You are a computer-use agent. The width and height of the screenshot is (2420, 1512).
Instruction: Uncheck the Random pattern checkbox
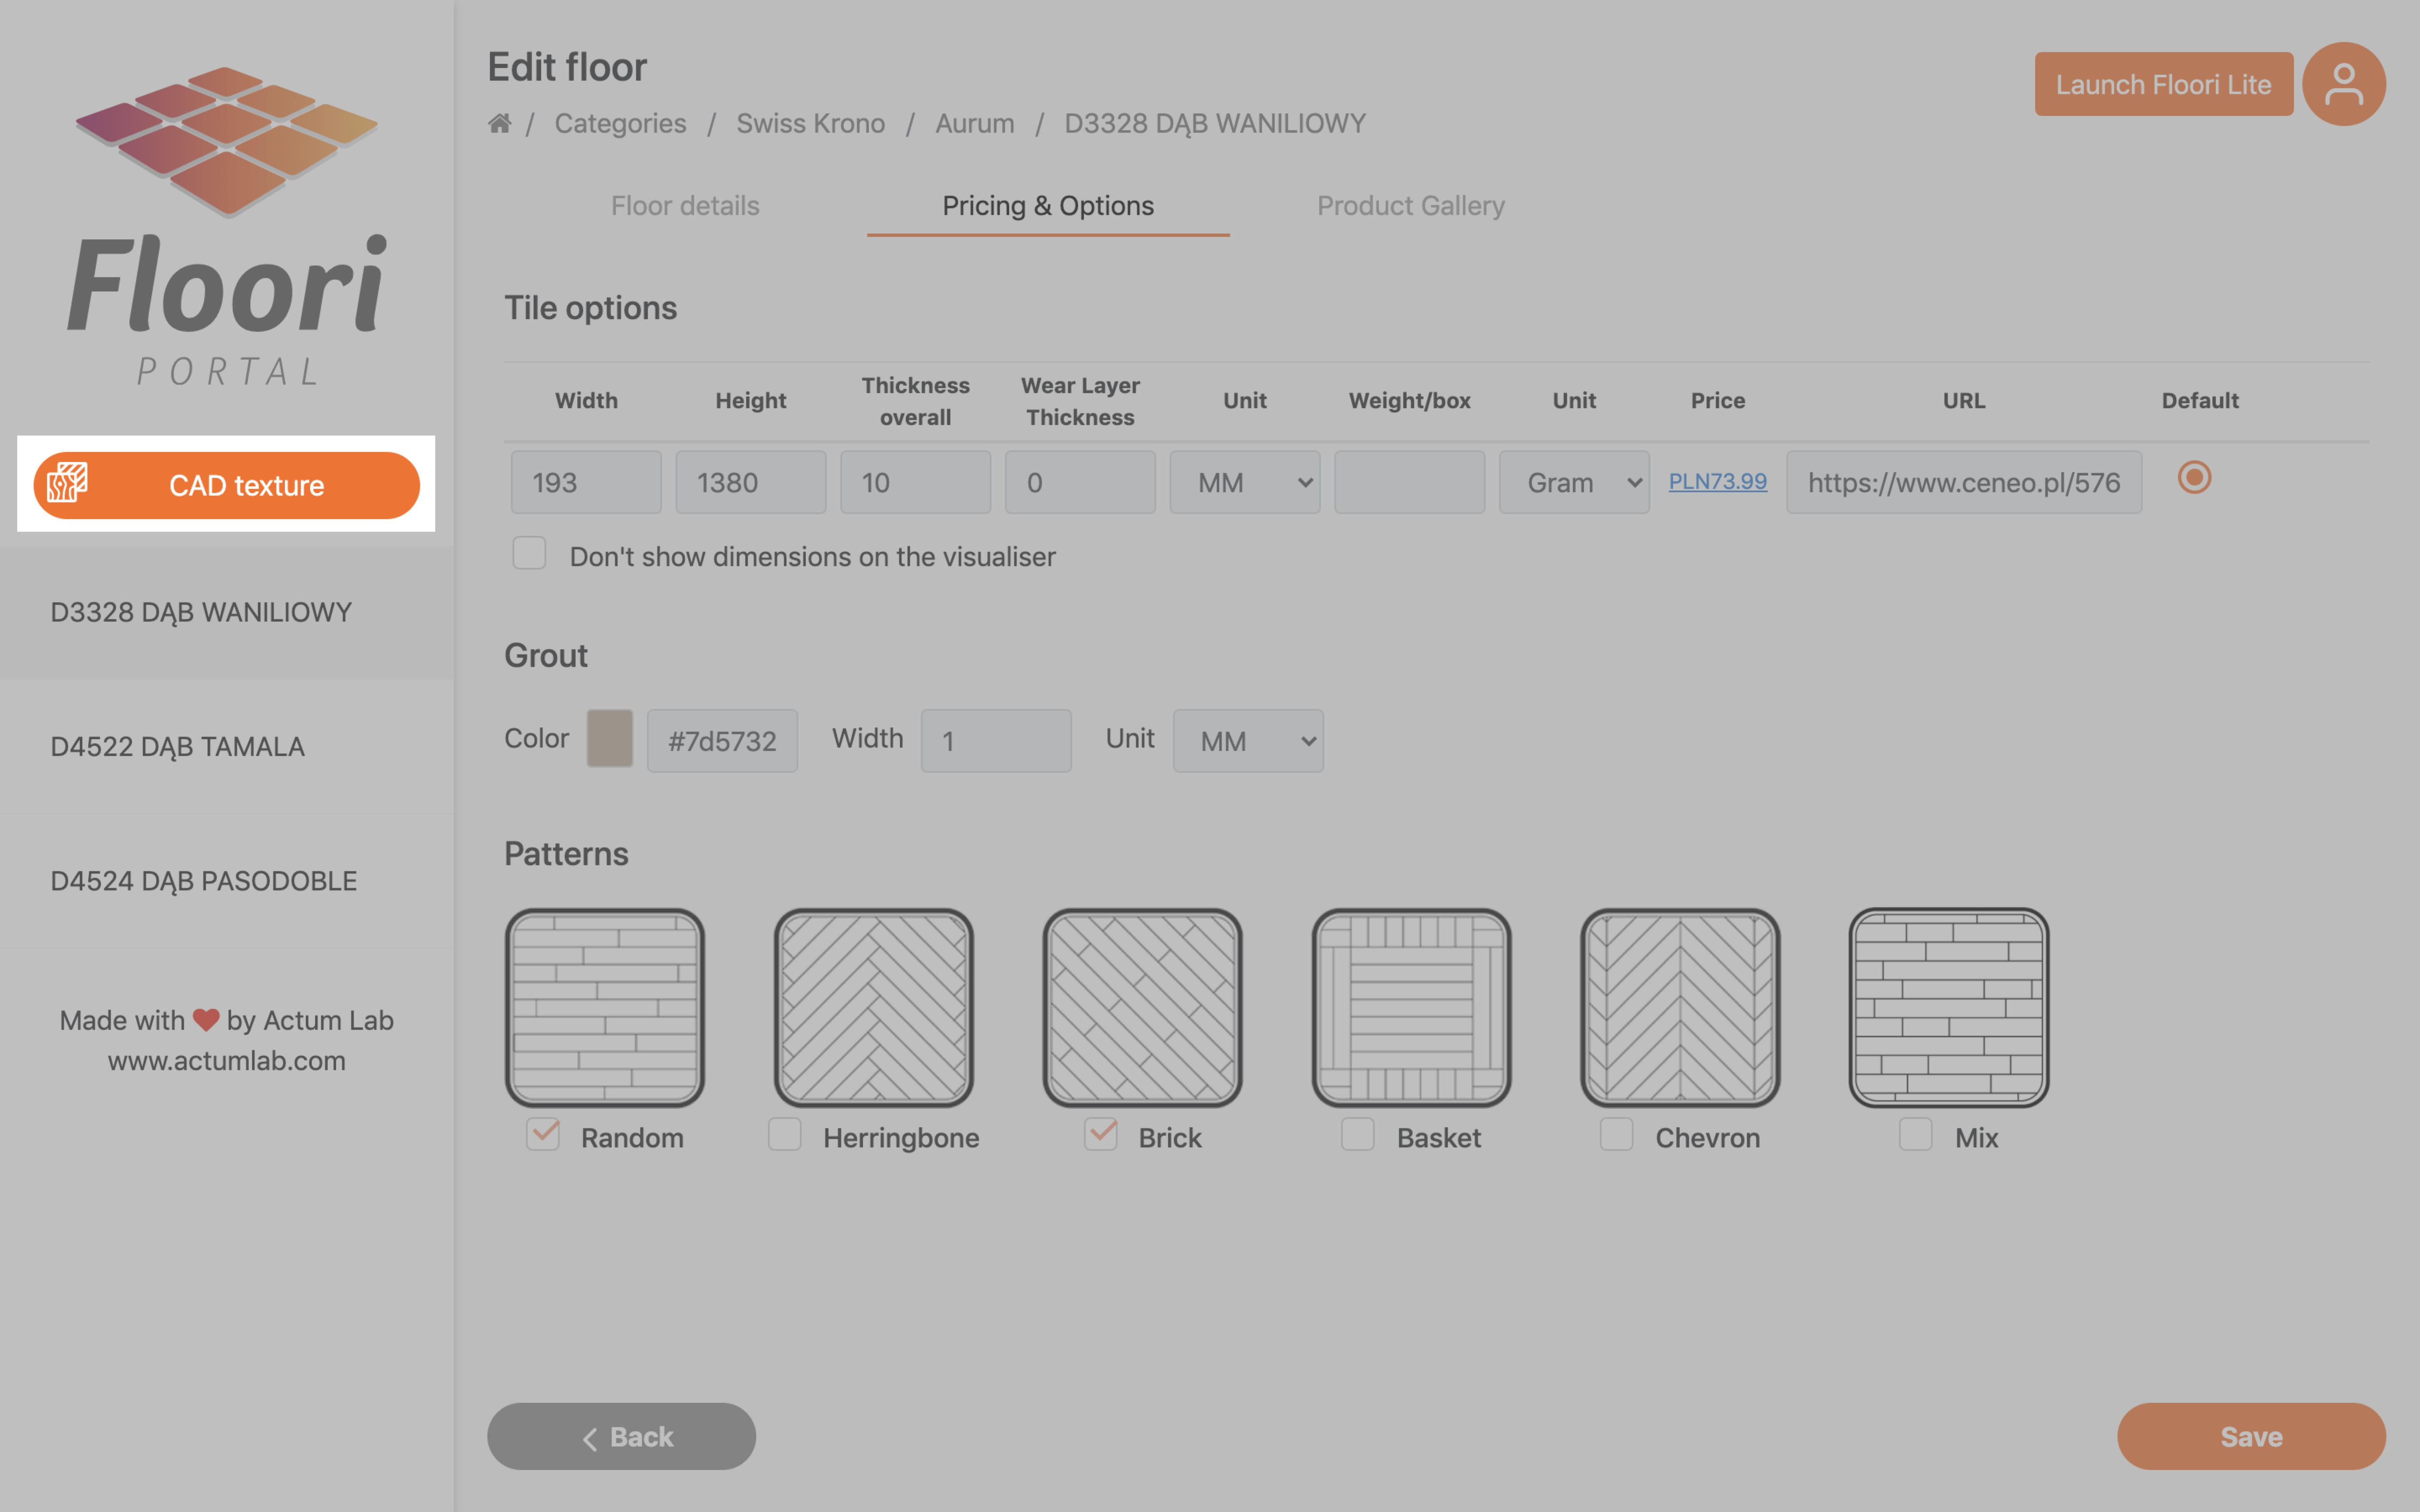pos(543,1134)
